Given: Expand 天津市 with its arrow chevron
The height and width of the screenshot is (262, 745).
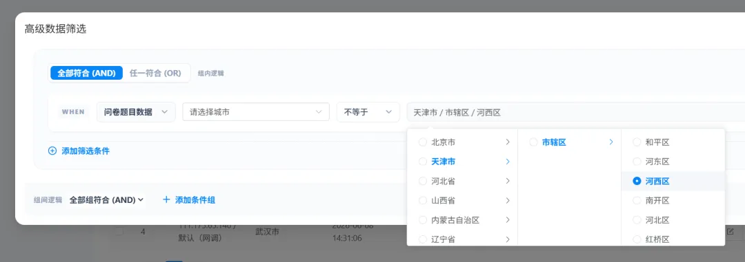Looking at the screenshot, I should click(x=508, y=162).
